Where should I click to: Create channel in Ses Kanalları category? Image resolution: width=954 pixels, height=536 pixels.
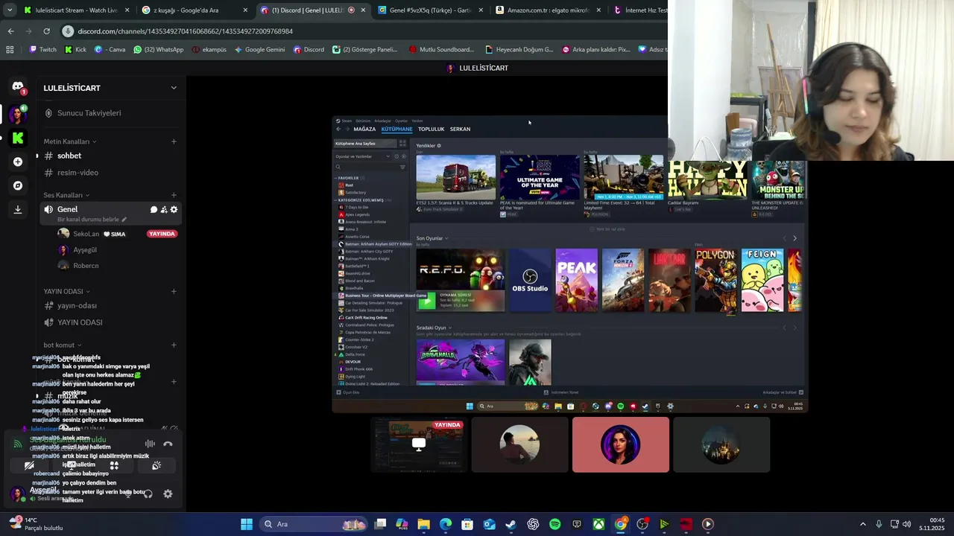[174, 195]
